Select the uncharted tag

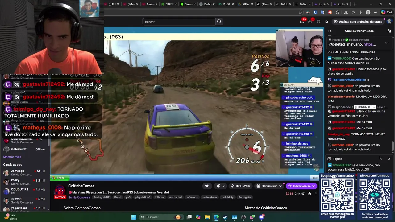[x=175, y=197]
